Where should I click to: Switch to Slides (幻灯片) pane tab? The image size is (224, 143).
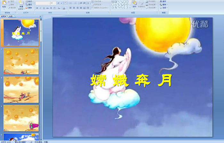pos(4,17)
